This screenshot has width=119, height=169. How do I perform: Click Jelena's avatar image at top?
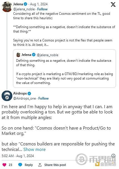(7, 7)
